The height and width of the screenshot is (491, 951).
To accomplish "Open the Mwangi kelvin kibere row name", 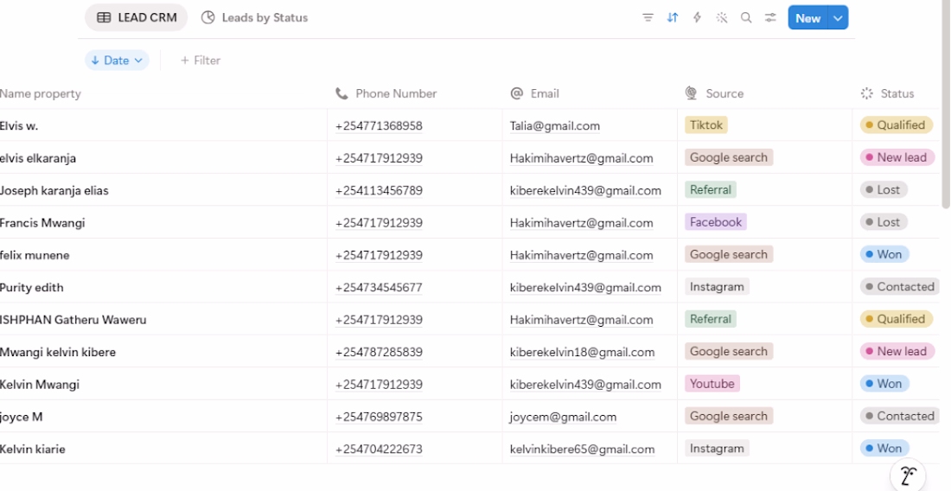I will 58,352.
